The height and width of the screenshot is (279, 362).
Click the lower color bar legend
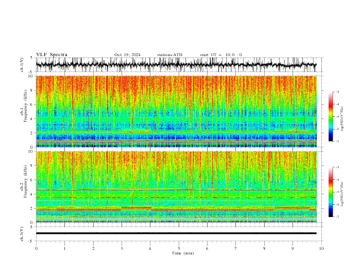[330, 192]
